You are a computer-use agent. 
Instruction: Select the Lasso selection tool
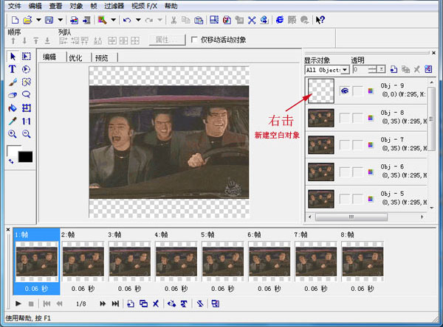[x=27, y=95]
